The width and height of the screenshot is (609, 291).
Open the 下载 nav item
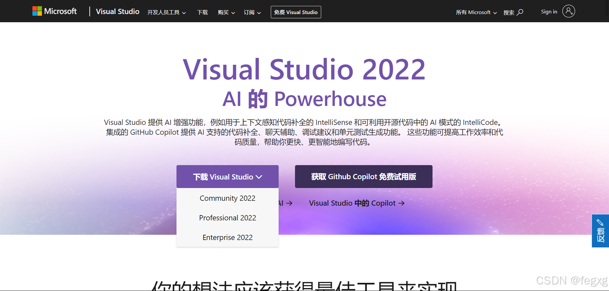(x=202, y=12)
